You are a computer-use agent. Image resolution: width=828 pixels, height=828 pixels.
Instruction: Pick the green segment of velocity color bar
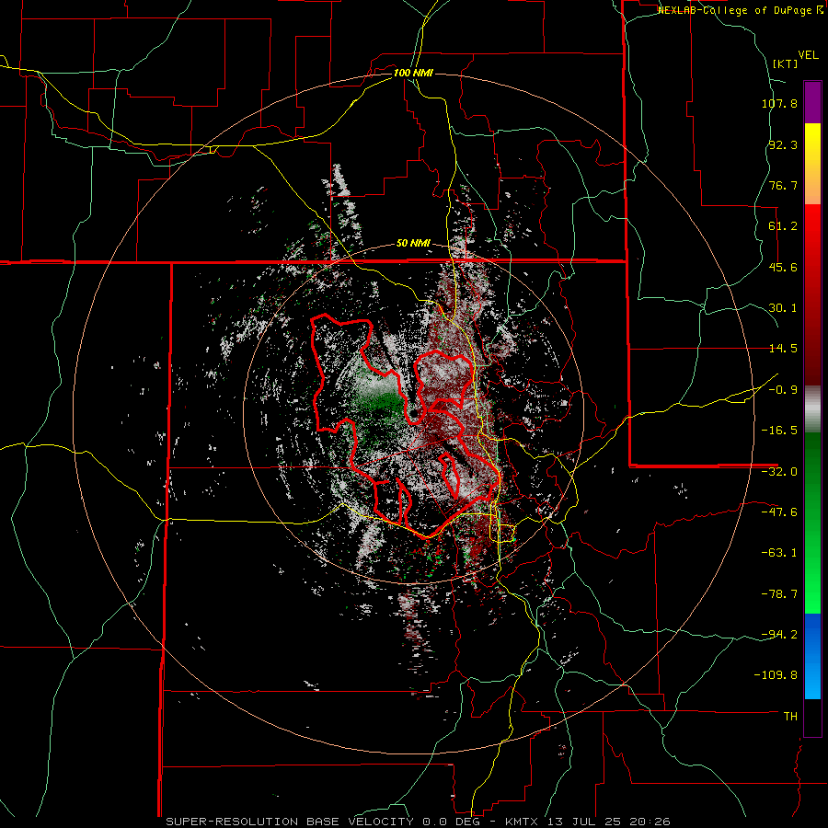coord(812,523)
